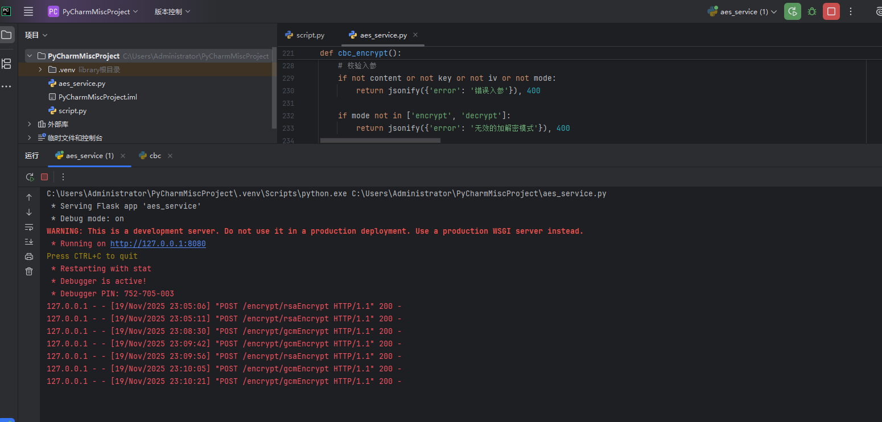Collapse the PyCharmMiscProject root folder
The width and height of the screenshot is (882, 422).
coord(30,56)
